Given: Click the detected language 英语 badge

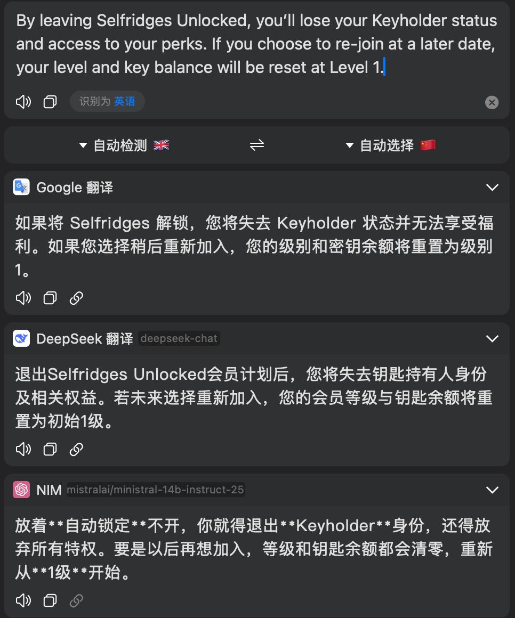Looking at the screenshot, I should pyautogui.click(x=107, y=101).
